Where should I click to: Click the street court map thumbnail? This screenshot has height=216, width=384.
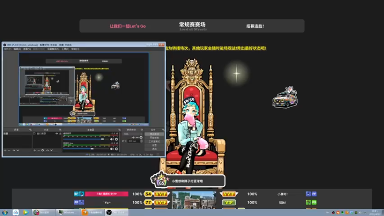click(194, 200)
